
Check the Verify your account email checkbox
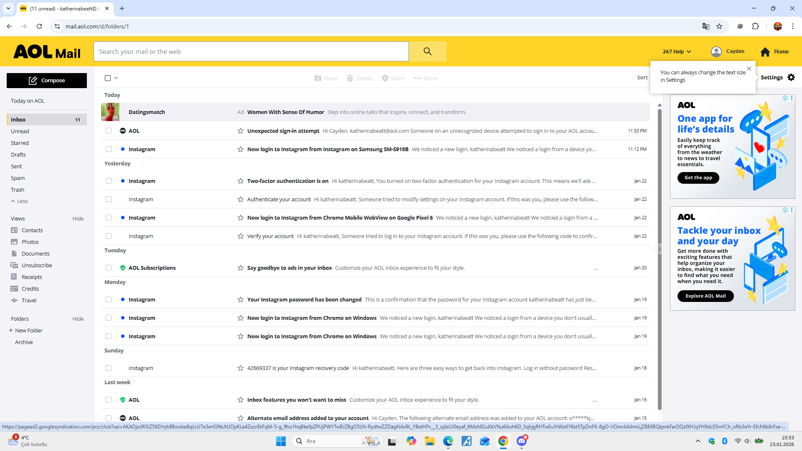109,236
